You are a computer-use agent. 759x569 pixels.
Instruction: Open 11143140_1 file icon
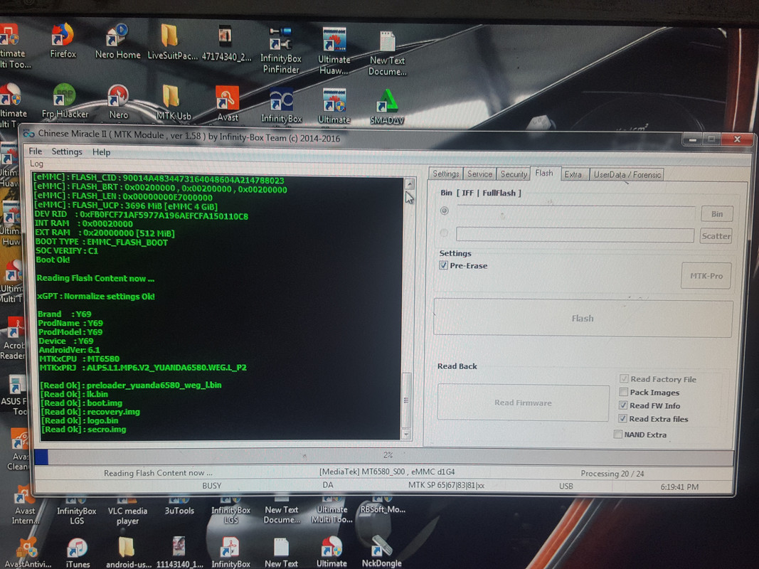(179, 553)
